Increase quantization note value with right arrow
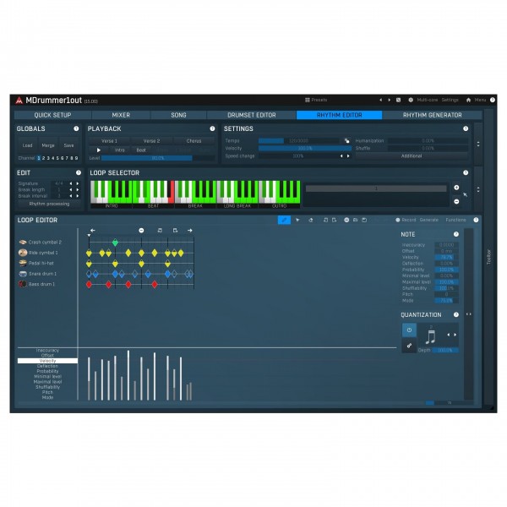 click(455, 335)
